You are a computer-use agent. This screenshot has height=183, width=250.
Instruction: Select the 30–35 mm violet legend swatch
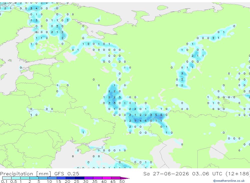click(89, 178)
